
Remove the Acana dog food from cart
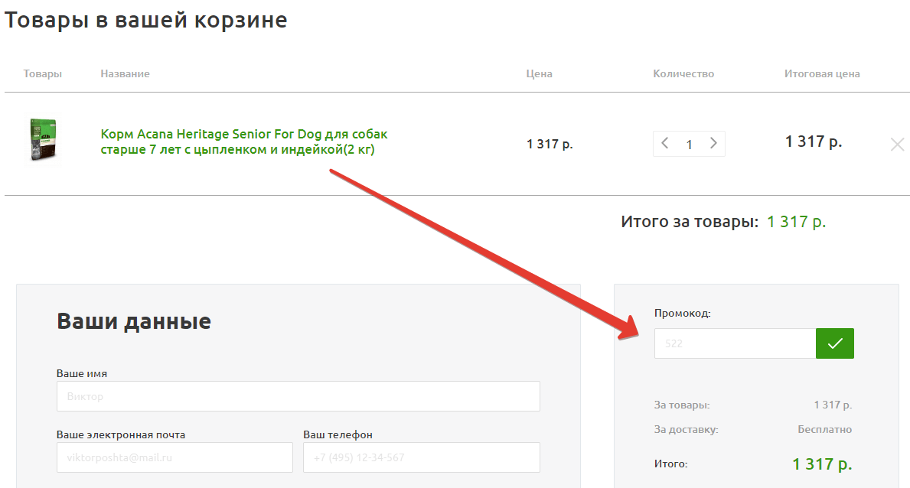(x=897, y=144)
